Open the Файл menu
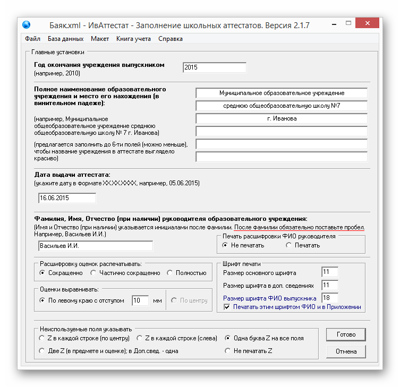Screen dimensions: 400x387 (32, 39)
